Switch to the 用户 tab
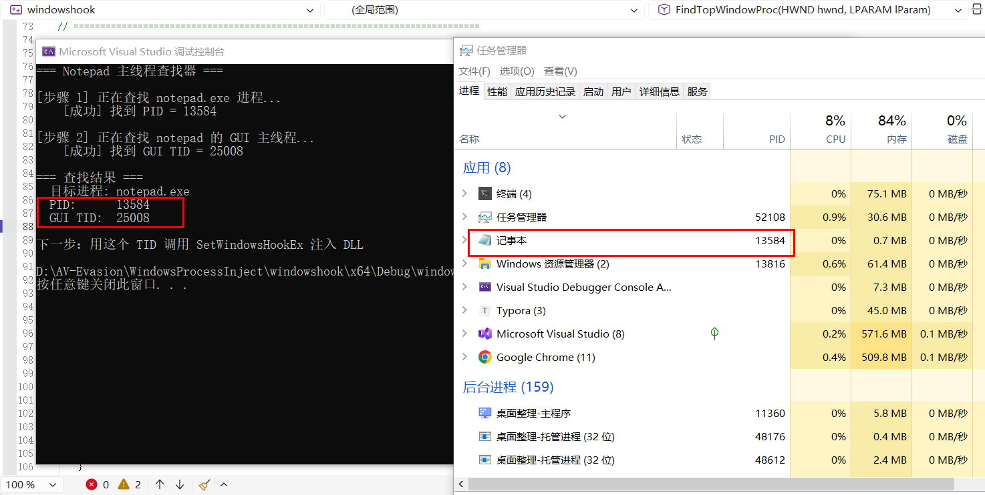Screen dimensions: 985x495 pos(621,92)
